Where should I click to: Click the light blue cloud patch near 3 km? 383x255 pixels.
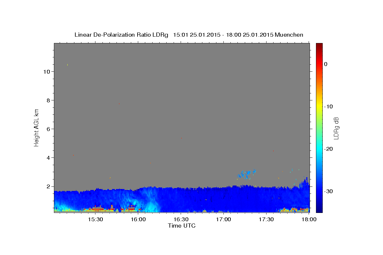tap(247, 174)
